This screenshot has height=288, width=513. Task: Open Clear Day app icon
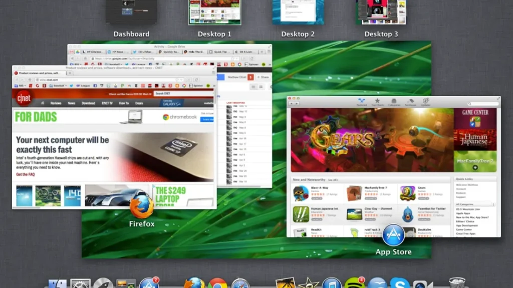click(354, 214)
